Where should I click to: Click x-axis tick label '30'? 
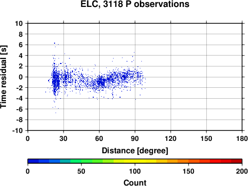tap(63, 138)
